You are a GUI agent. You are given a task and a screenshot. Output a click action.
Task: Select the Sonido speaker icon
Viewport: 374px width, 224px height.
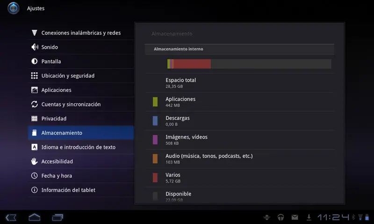pos(35,47)
